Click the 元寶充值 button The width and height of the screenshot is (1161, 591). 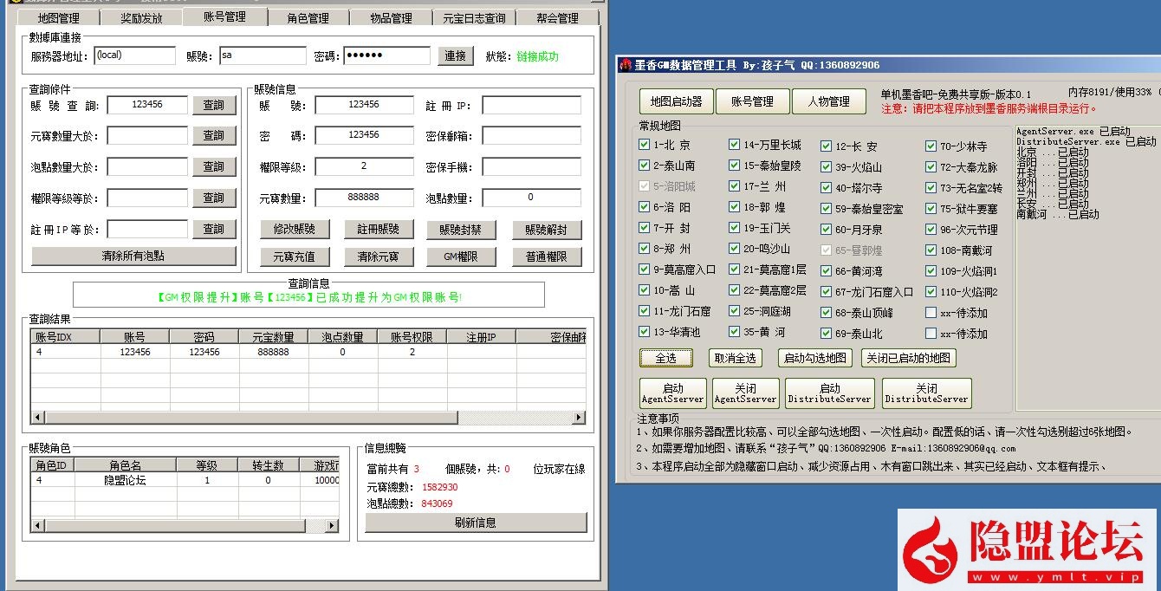(295, 257)
